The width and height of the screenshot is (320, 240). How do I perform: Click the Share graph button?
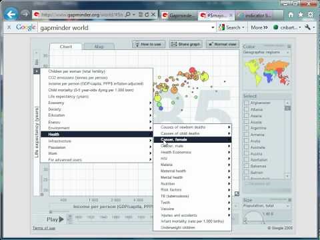coord(186,44)
